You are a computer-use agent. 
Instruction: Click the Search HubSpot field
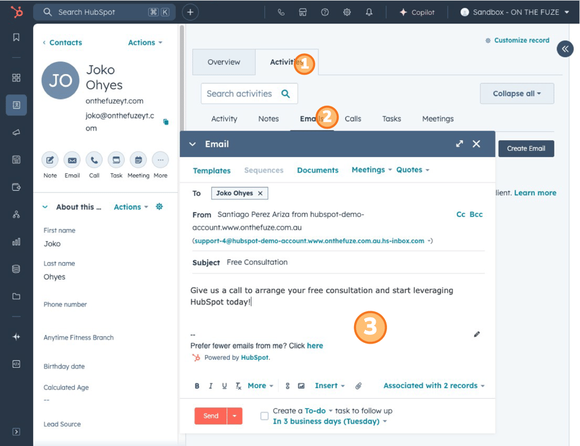coord(105,12)
